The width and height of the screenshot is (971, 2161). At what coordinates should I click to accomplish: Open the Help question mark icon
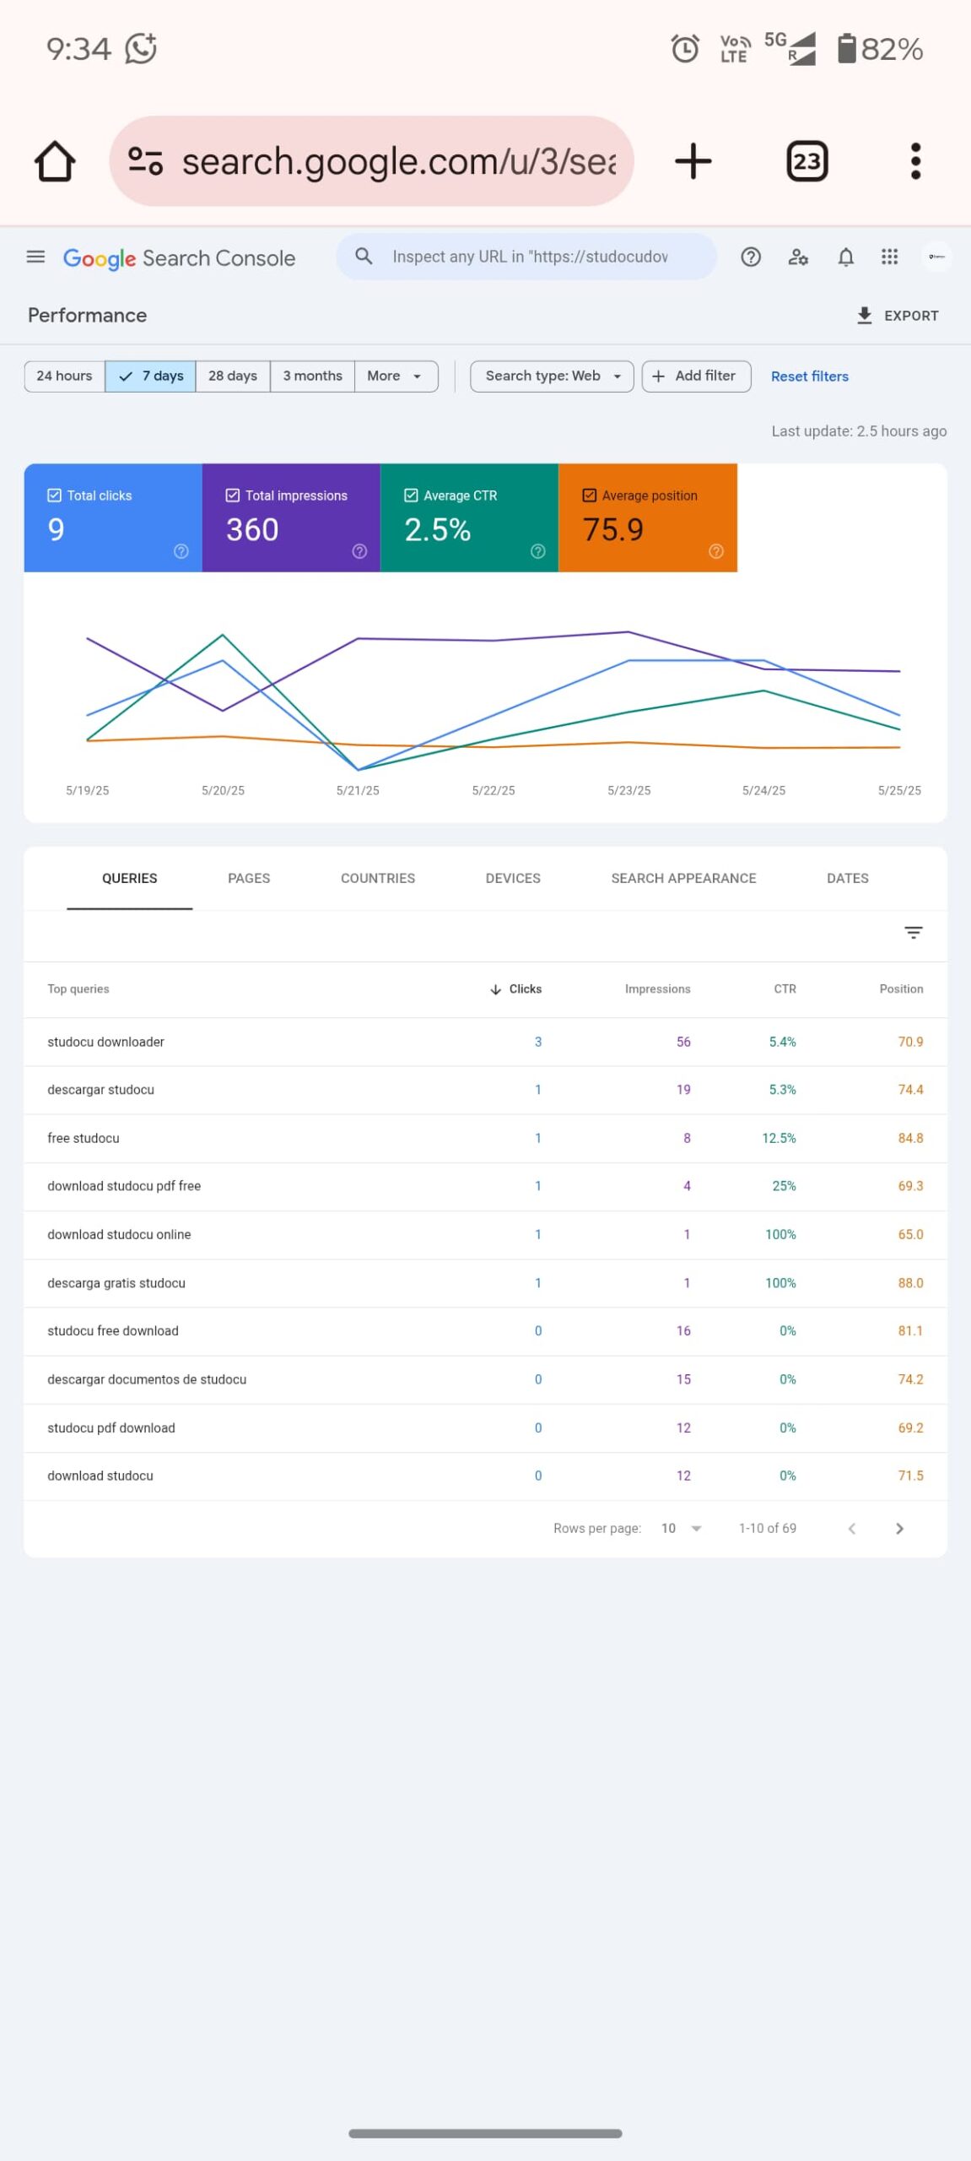(x=751, y=257)
